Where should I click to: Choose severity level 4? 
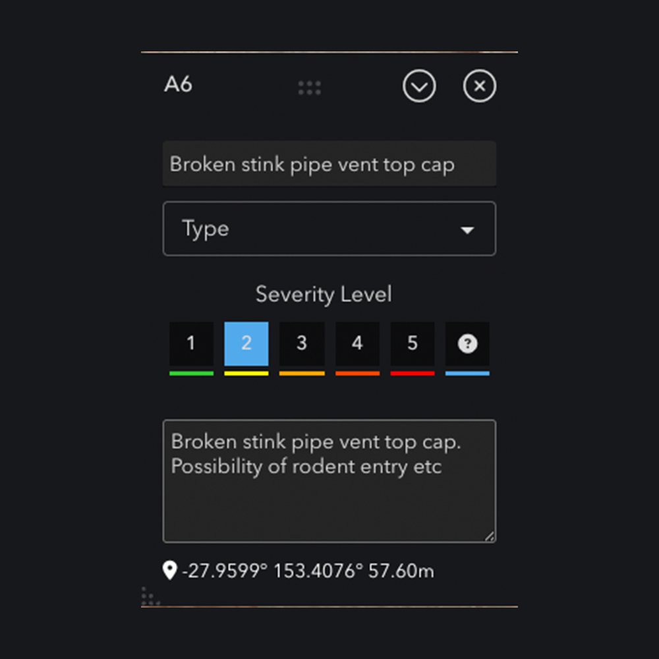pyautogui.click(x=357, y=344)
